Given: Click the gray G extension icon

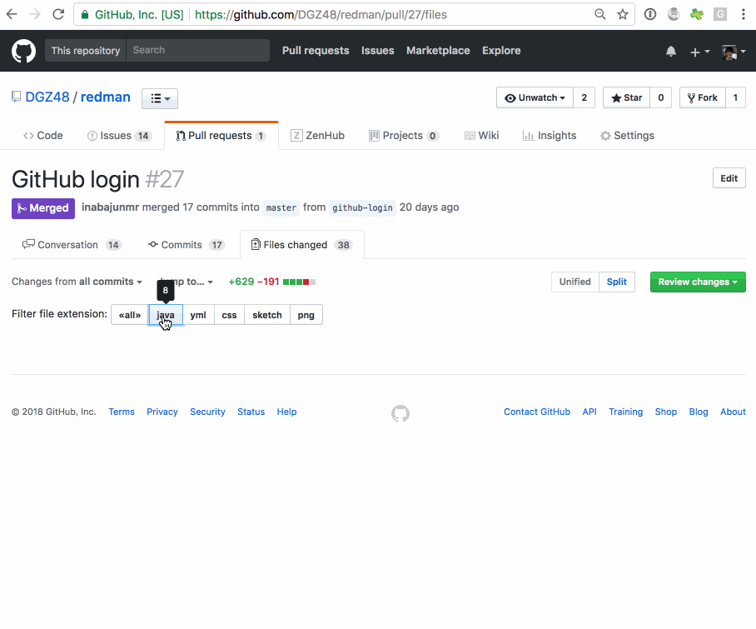Looking at the screenshot, I should click(x=720, y=14).
